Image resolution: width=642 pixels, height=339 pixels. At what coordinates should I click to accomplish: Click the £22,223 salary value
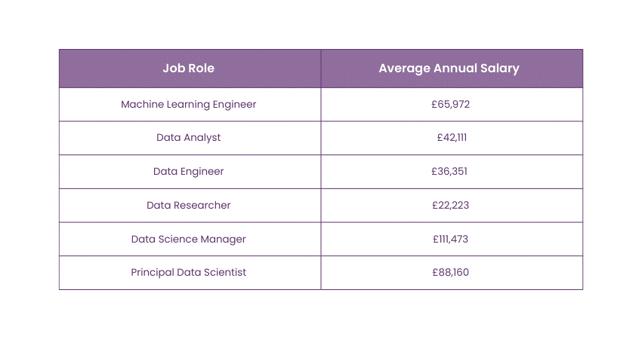(449, 205)
